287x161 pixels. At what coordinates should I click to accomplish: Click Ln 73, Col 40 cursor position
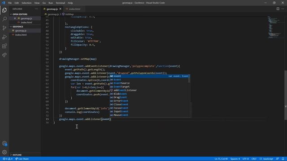(221, 159)
